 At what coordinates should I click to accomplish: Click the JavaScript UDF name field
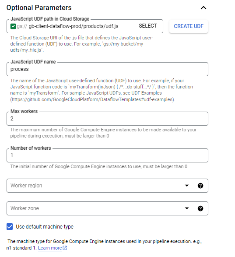pos(107,69)
